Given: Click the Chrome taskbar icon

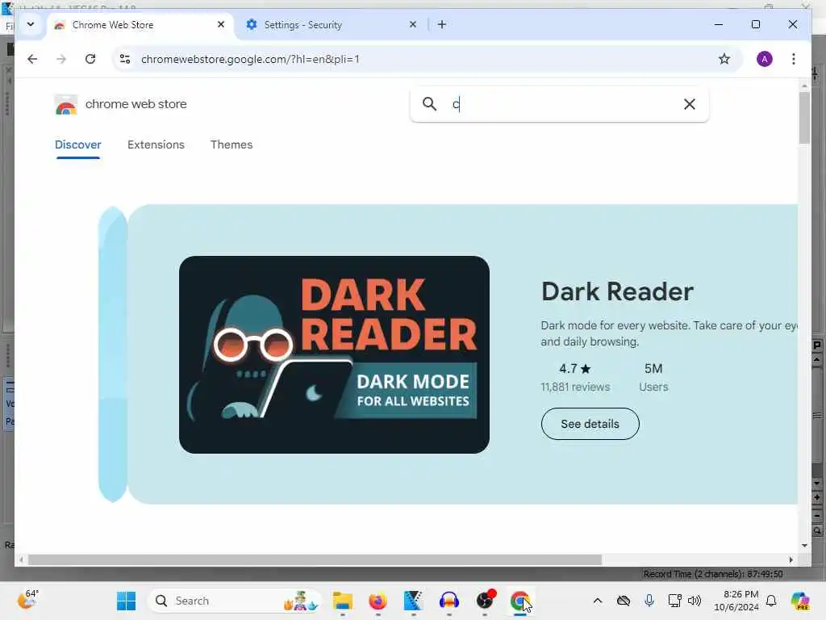Looking at the screenshot, I should tap(520, 601).
